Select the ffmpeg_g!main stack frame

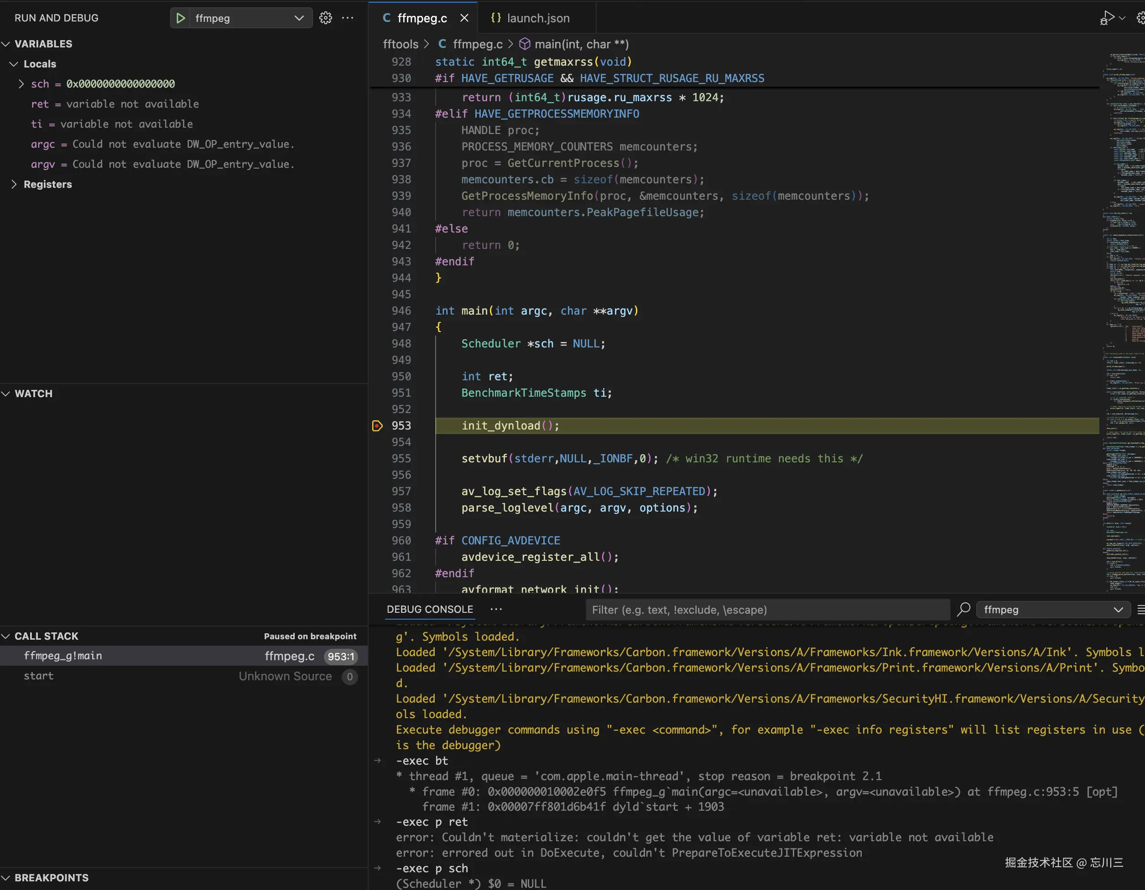(63, 656)
